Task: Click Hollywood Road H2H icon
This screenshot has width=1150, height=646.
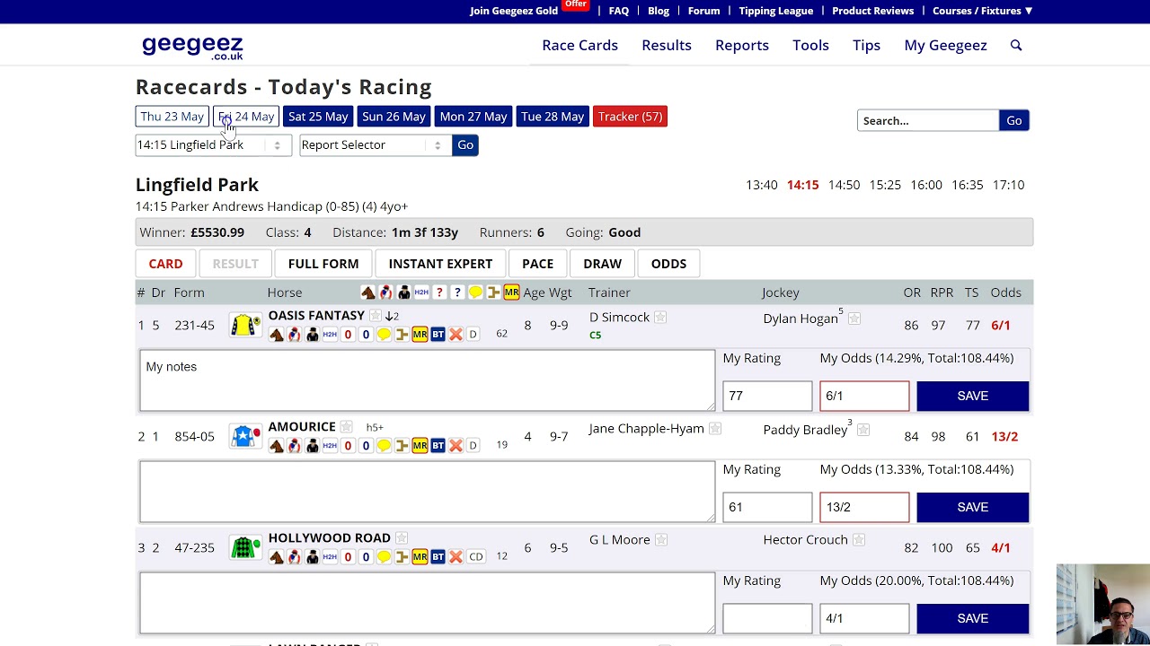Action: pyautogui.click(x=330, y=557)
